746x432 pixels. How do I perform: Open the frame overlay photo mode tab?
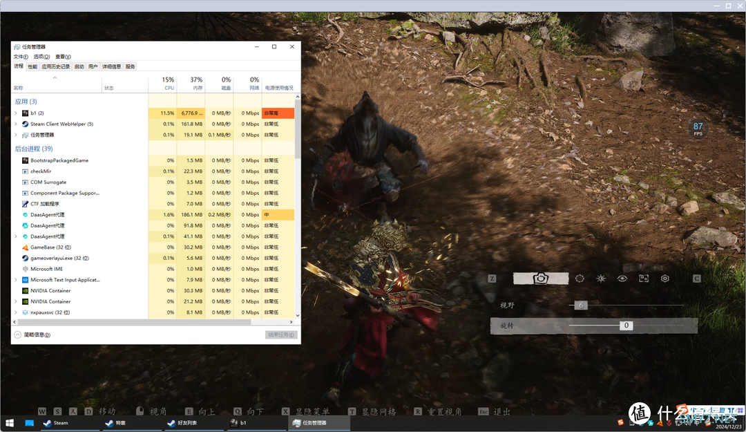[x=644, y=278]
